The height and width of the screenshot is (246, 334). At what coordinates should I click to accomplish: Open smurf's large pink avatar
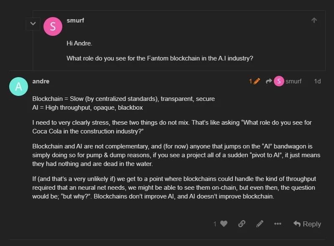(53, 27)
